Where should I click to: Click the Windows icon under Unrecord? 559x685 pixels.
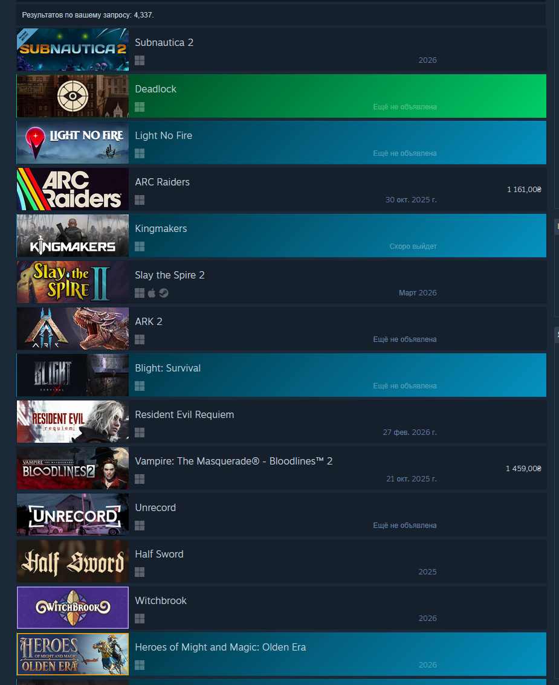tap(140, 526)
